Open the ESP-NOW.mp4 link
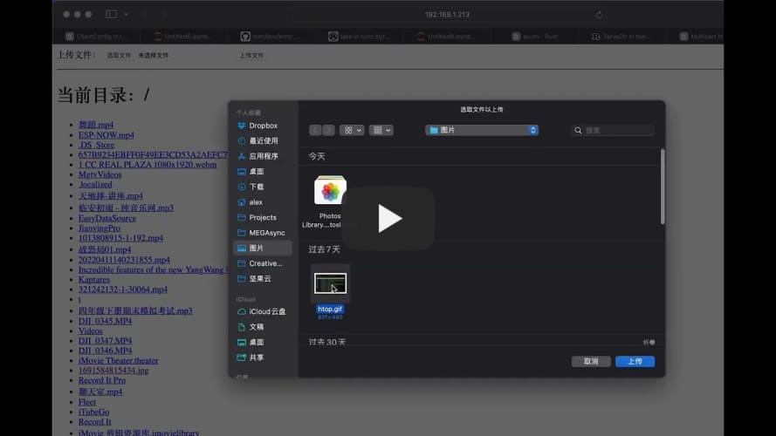This screenshot has width=776, height=436. click(106, 135)
